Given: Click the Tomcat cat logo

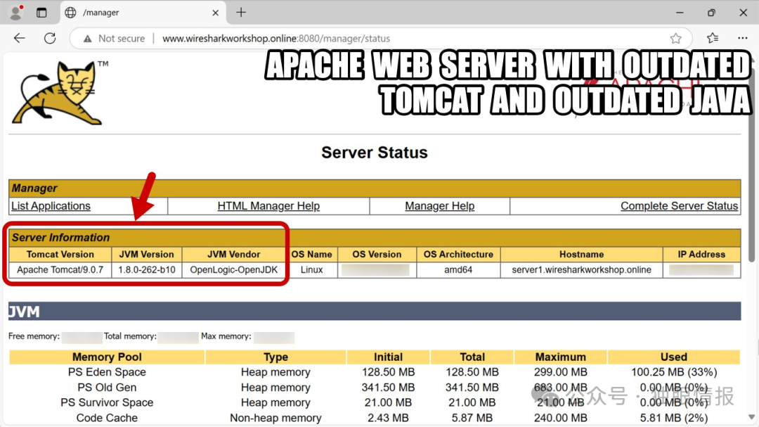Looking at the screenshot, I should (60, 93).
